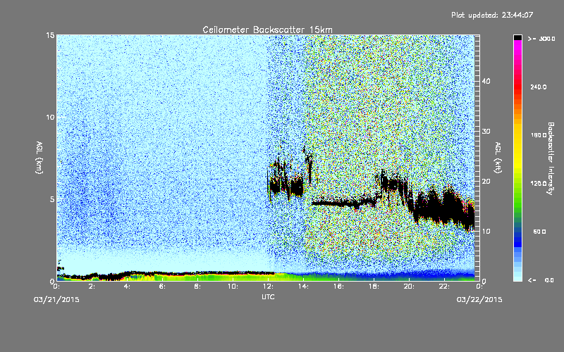Image resolution: width=564 pixels, height=352 pixels.
Task: Click the "15" km altitude tick label
Action: (x=50, y=35)
